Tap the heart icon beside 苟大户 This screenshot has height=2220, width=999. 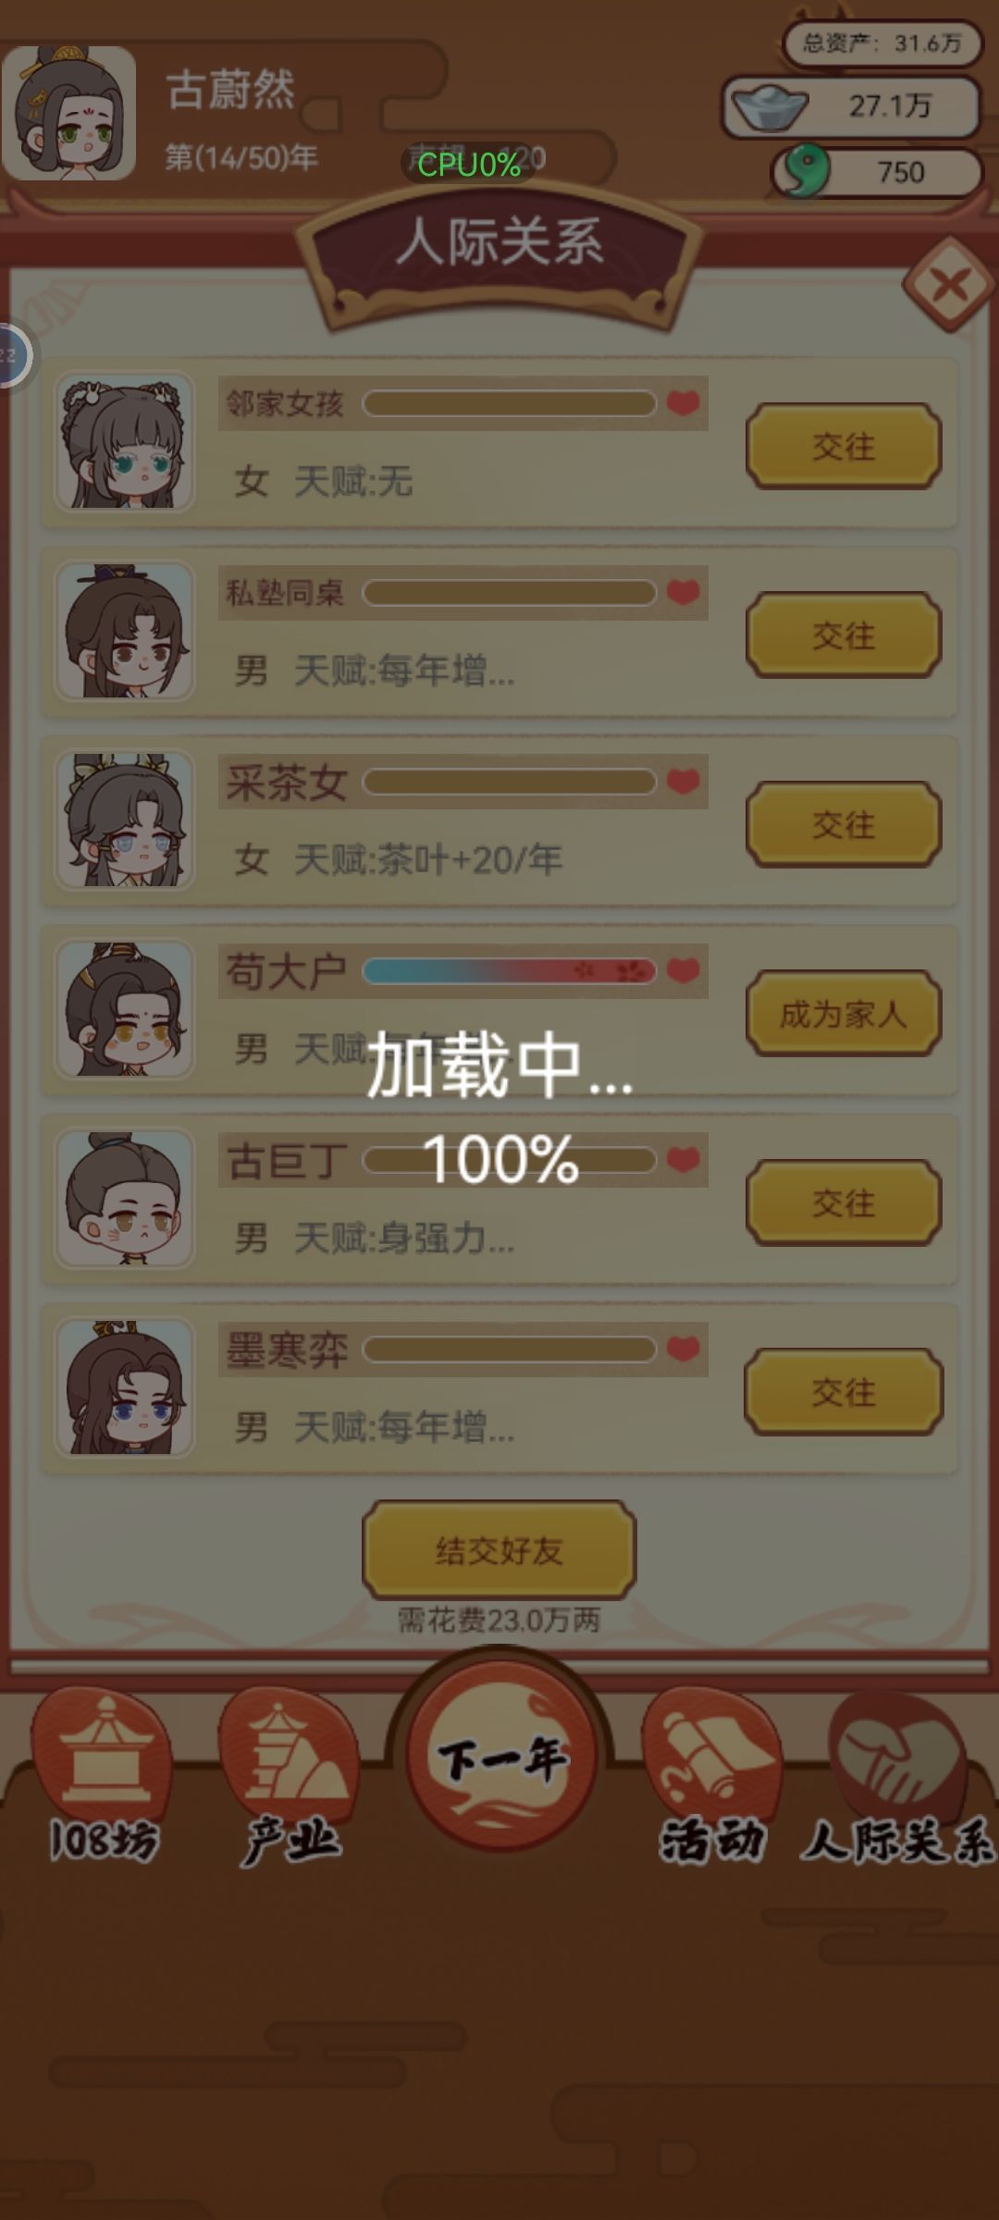pos(684,971)
